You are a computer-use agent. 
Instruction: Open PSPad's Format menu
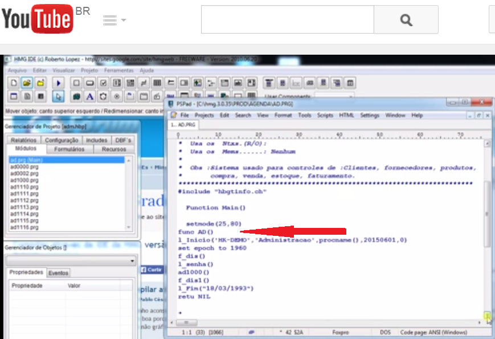pos(283,115)
